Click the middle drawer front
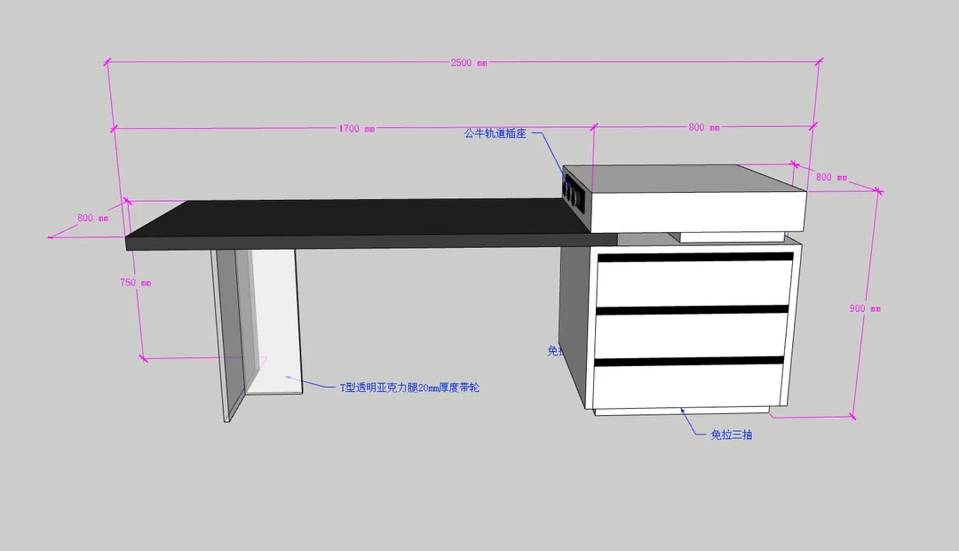 689,335
